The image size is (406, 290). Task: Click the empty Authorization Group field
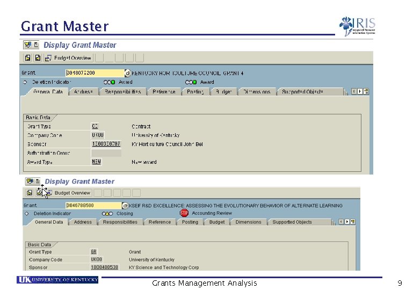point(106,153)
